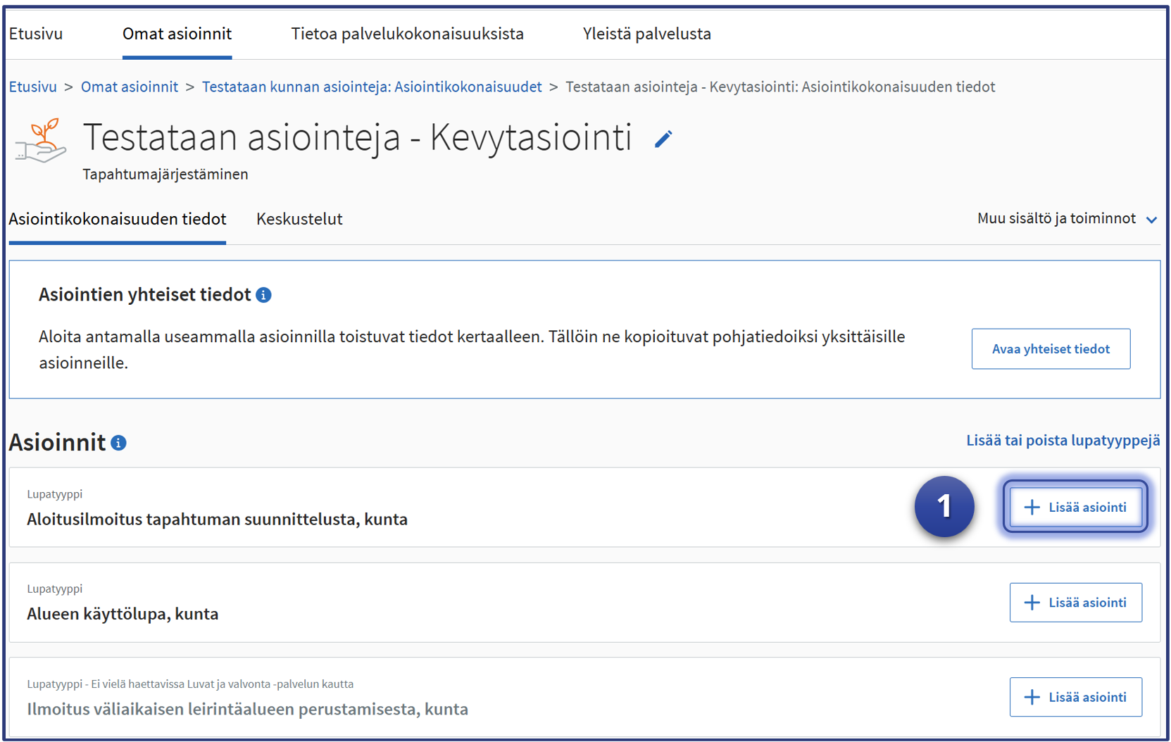Click info icon next to Asiointien yhteiset tiedot
Viewport: 1171px width, 742px height.
point(264,295)
